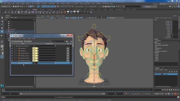Image resolution: width=180 pixels, height=101 pixels.
Task: Expand lights_GRP node in Outliner
Action: (x=7, y=29)
